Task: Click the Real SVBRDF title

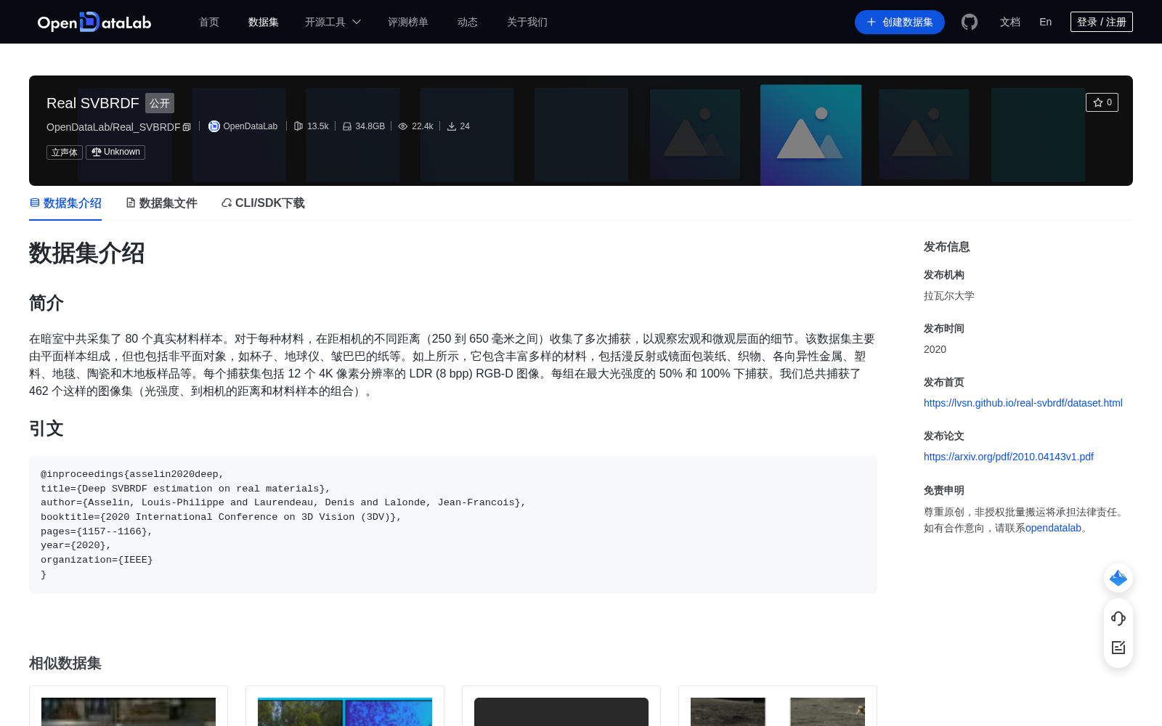Action: click(x=93, y=103)
